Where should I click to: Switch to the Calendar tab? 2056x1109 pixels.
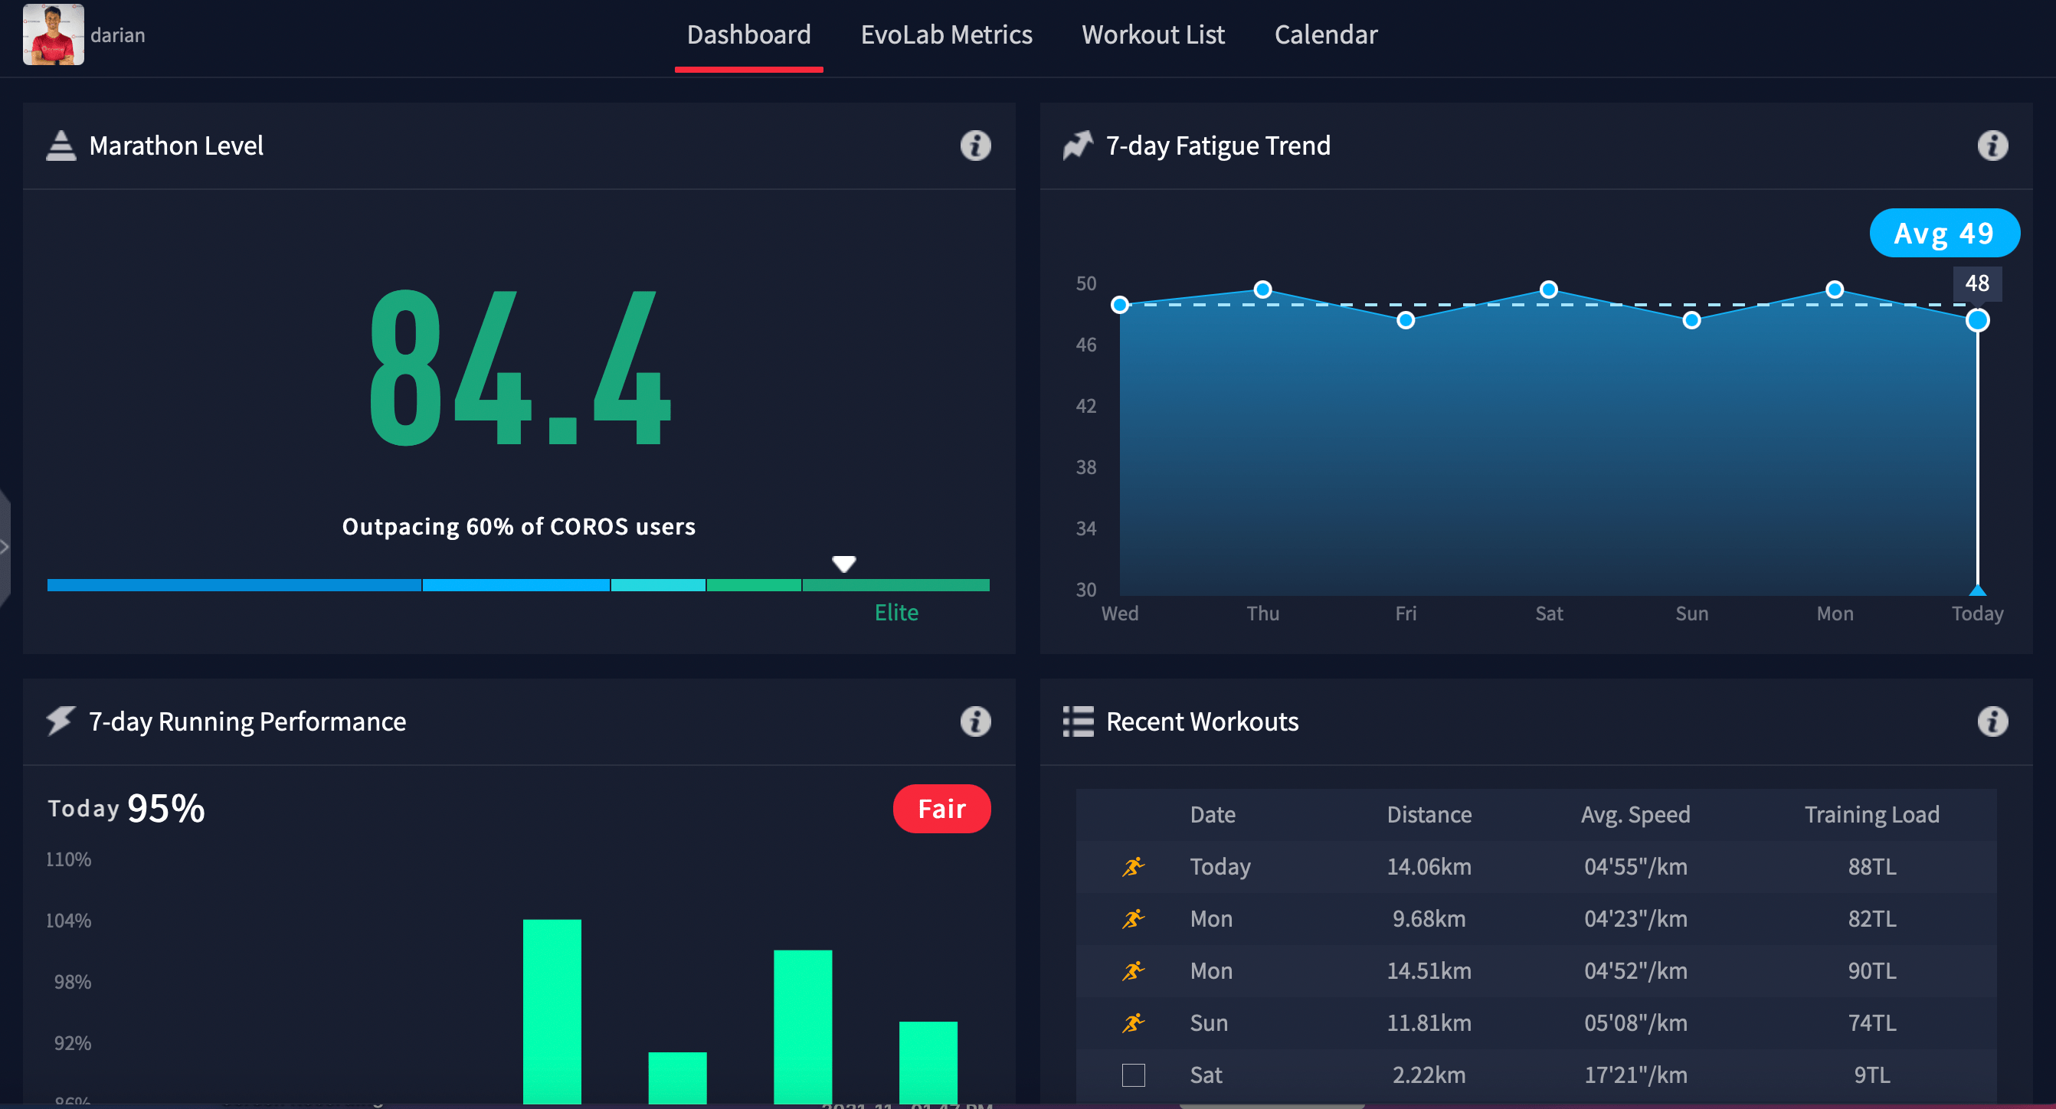[x=1326, y=34]
